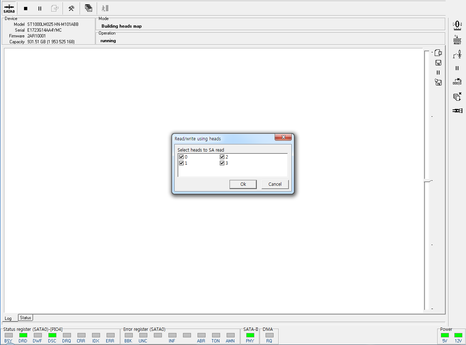The width and height of the screenshot is (466, 345).
Task: Click the running operation status text
Action: pyautogui.click(x=108, y=41)
